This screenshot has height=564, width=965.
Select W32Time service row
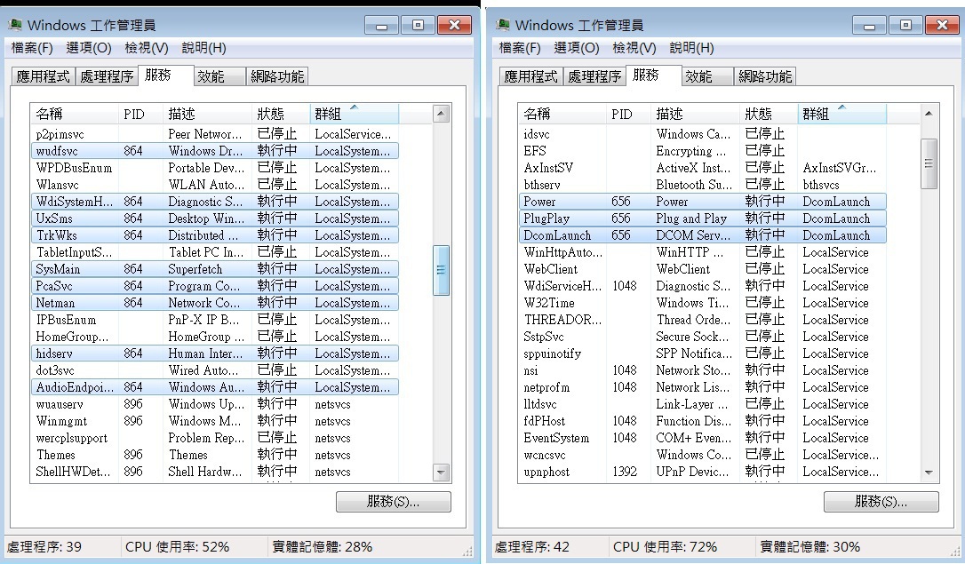coord(703,303)
